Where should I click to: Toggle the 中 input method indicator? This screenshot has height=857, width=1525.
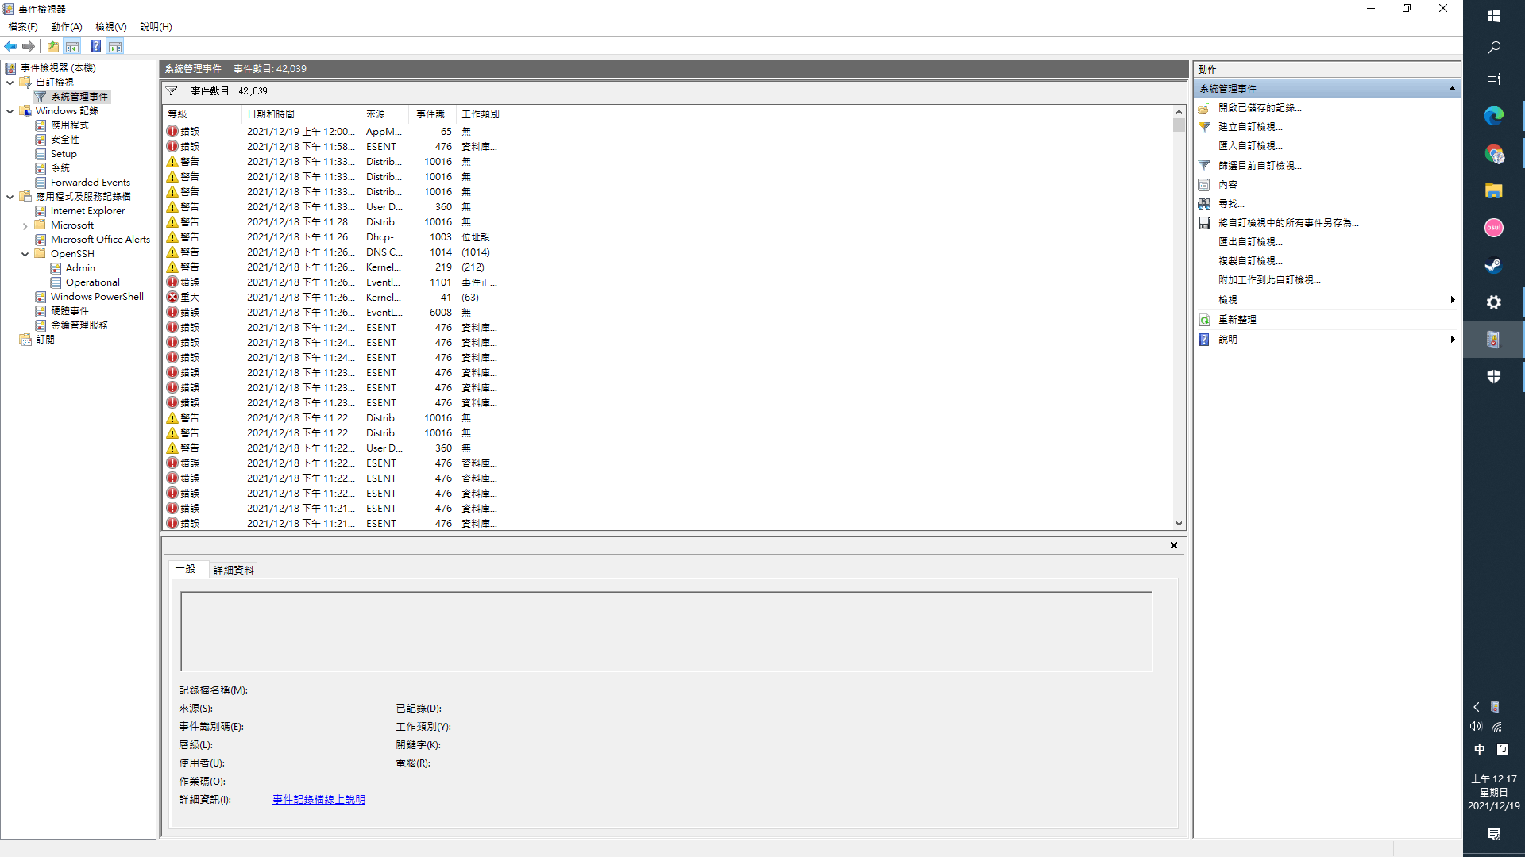pos(1479,749)
